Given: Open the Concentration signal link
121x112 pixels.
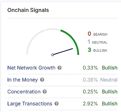Looking at the screenshot, I should 24,92.
